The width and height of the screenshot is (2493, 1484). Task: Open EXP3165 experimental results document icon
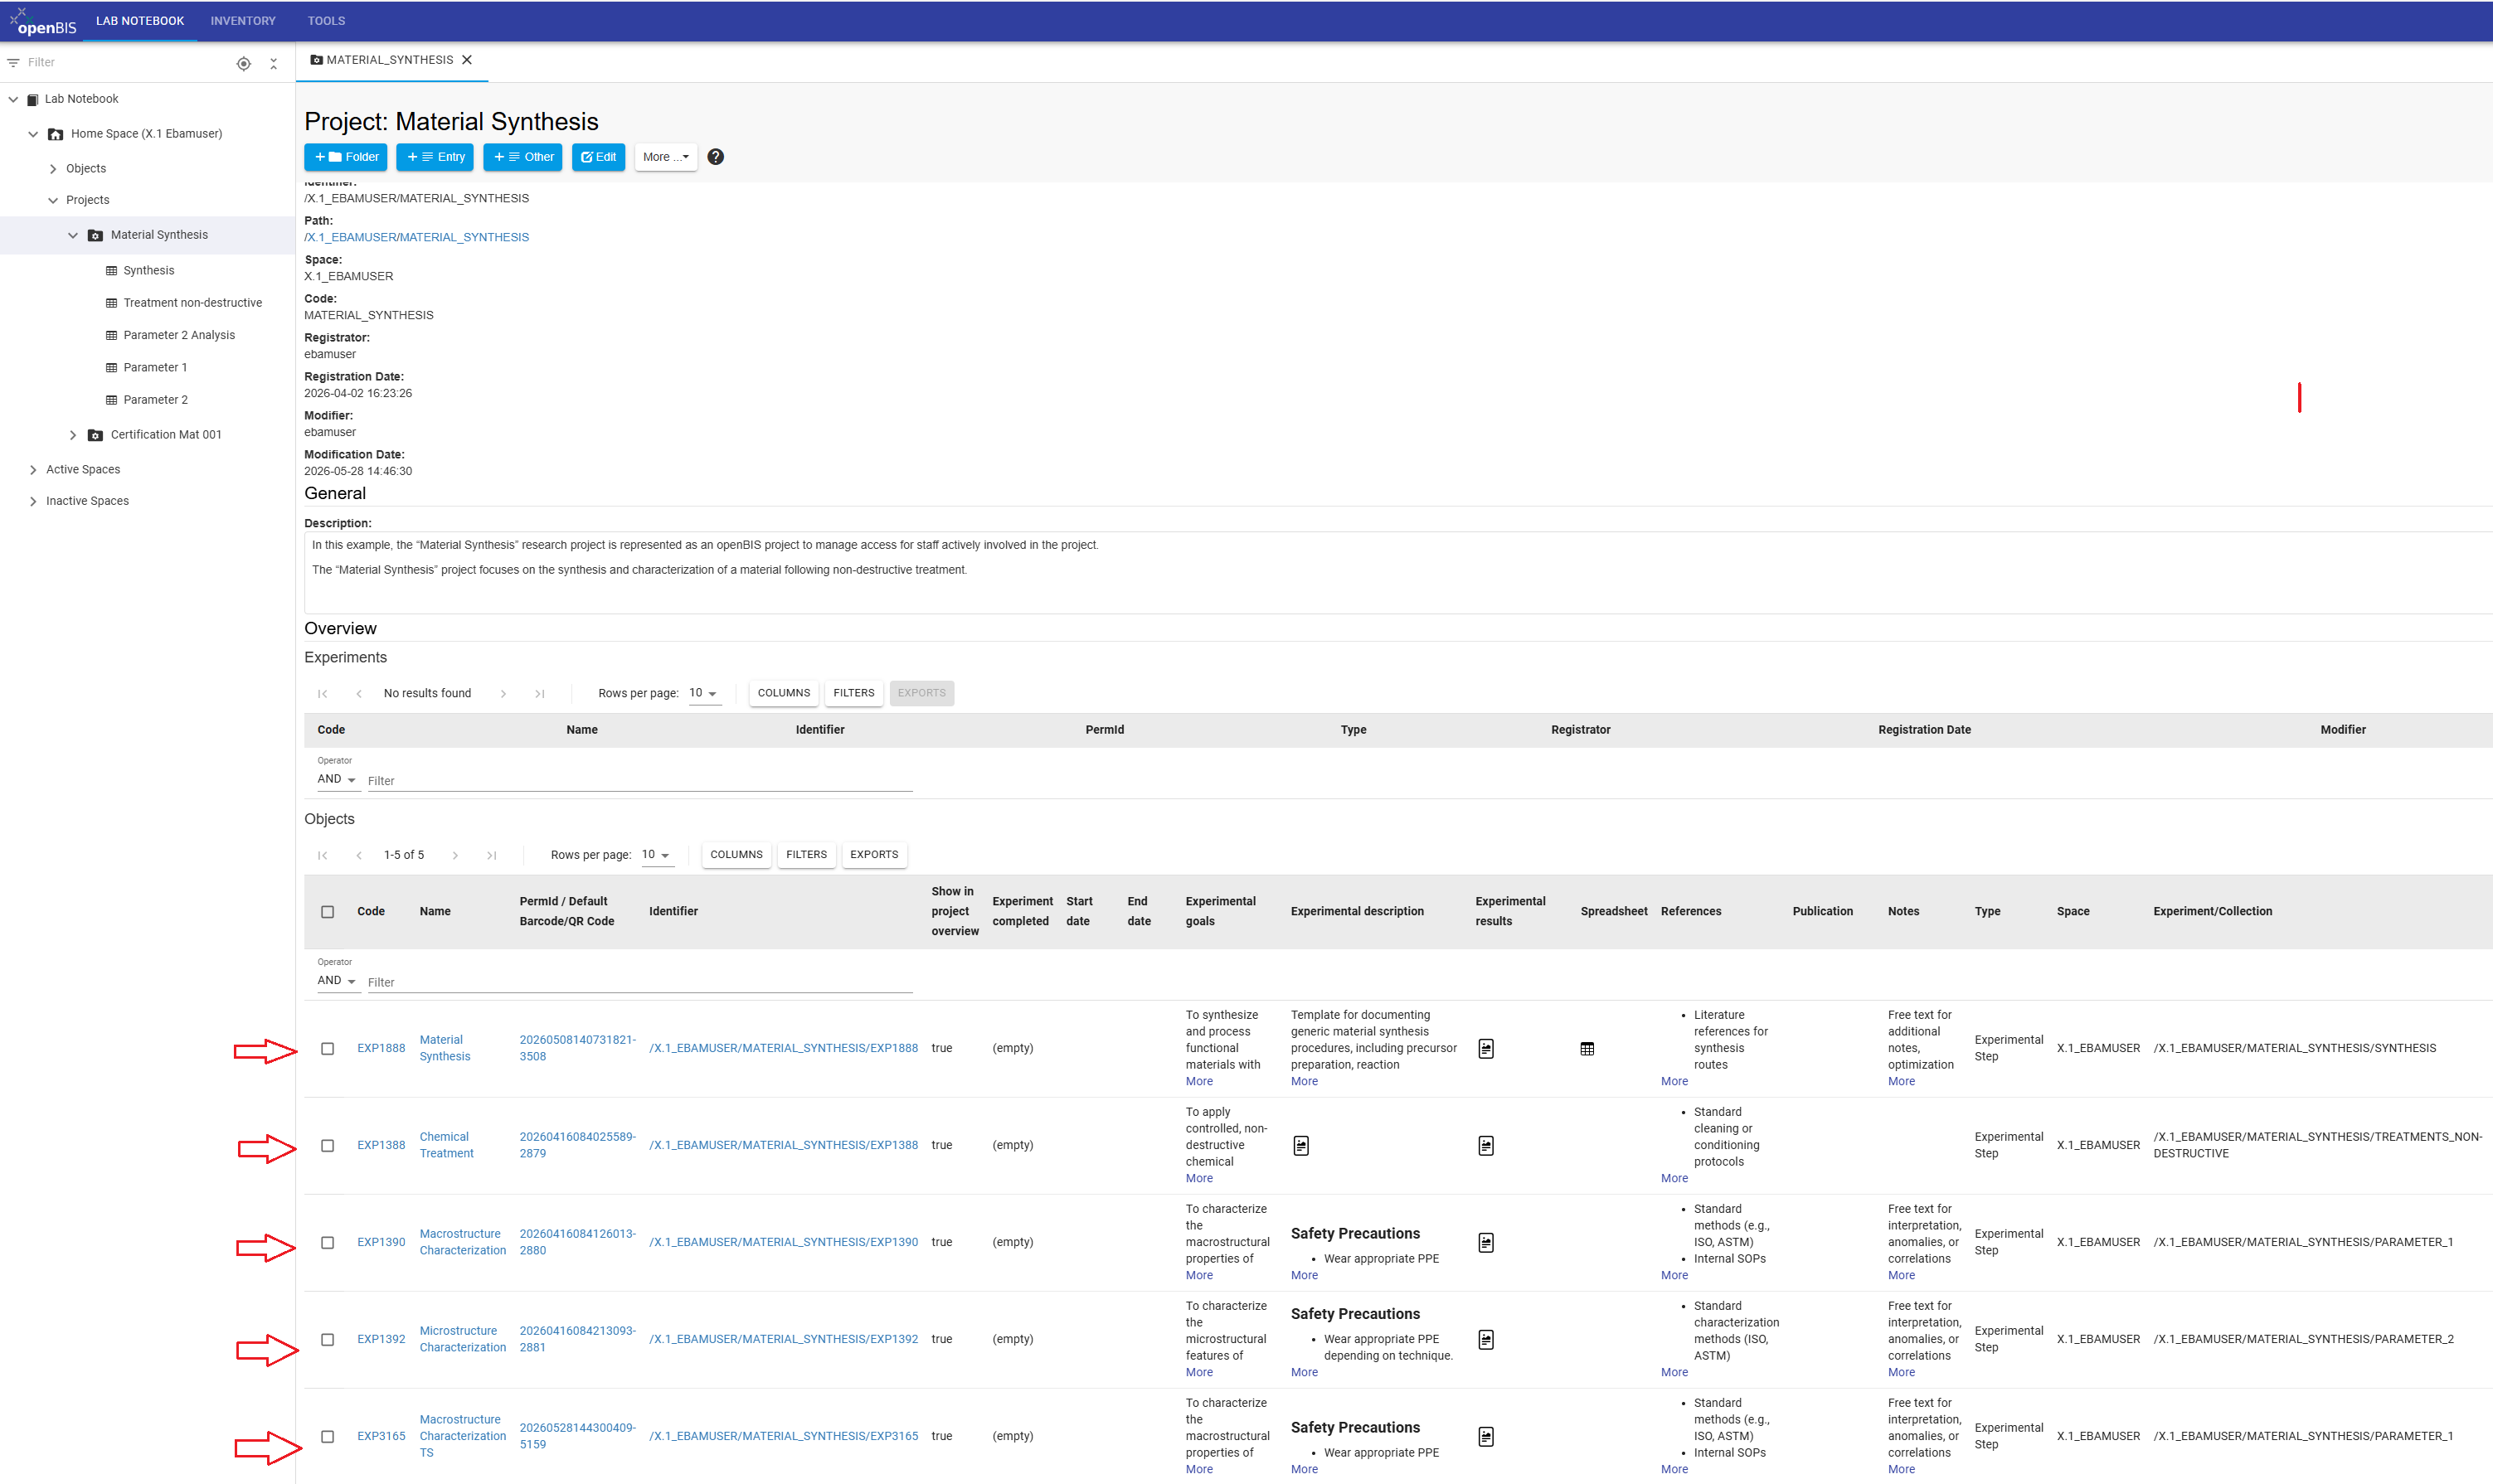tap(1485, 1437)
